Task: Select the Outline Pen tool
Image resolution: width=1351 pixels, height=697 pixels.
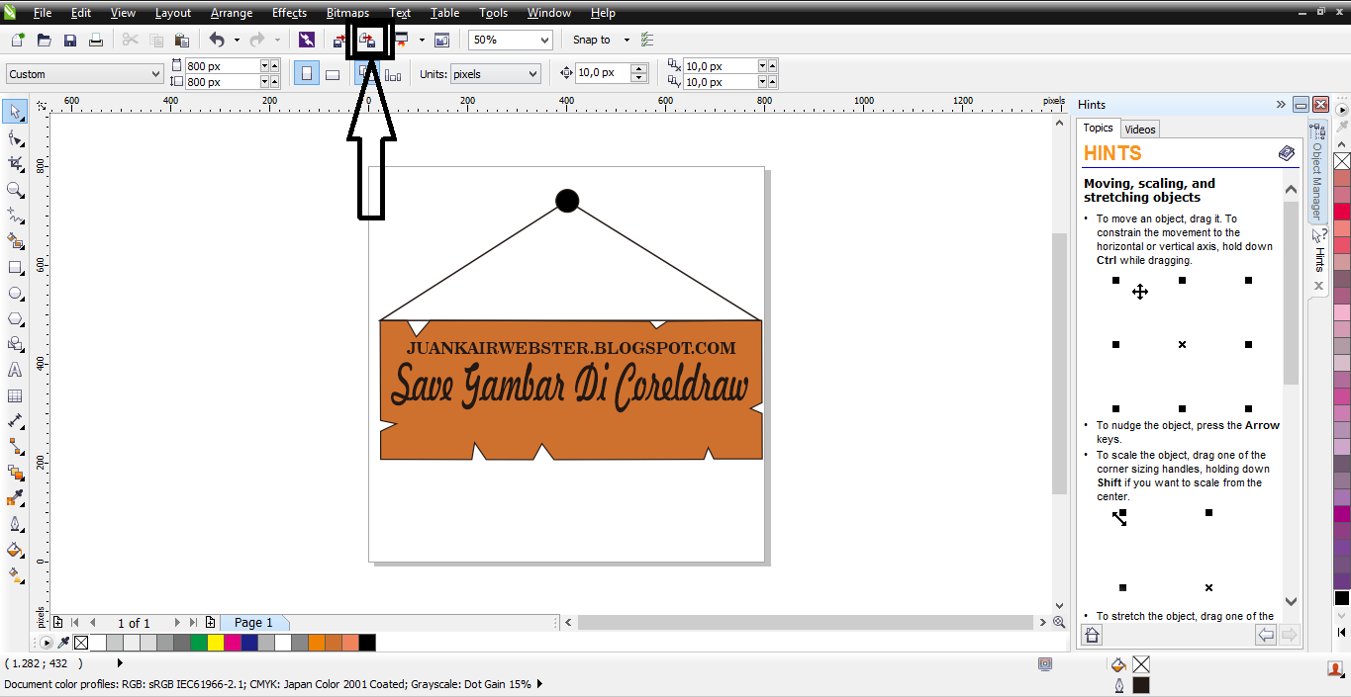Action: click(15, 524)
